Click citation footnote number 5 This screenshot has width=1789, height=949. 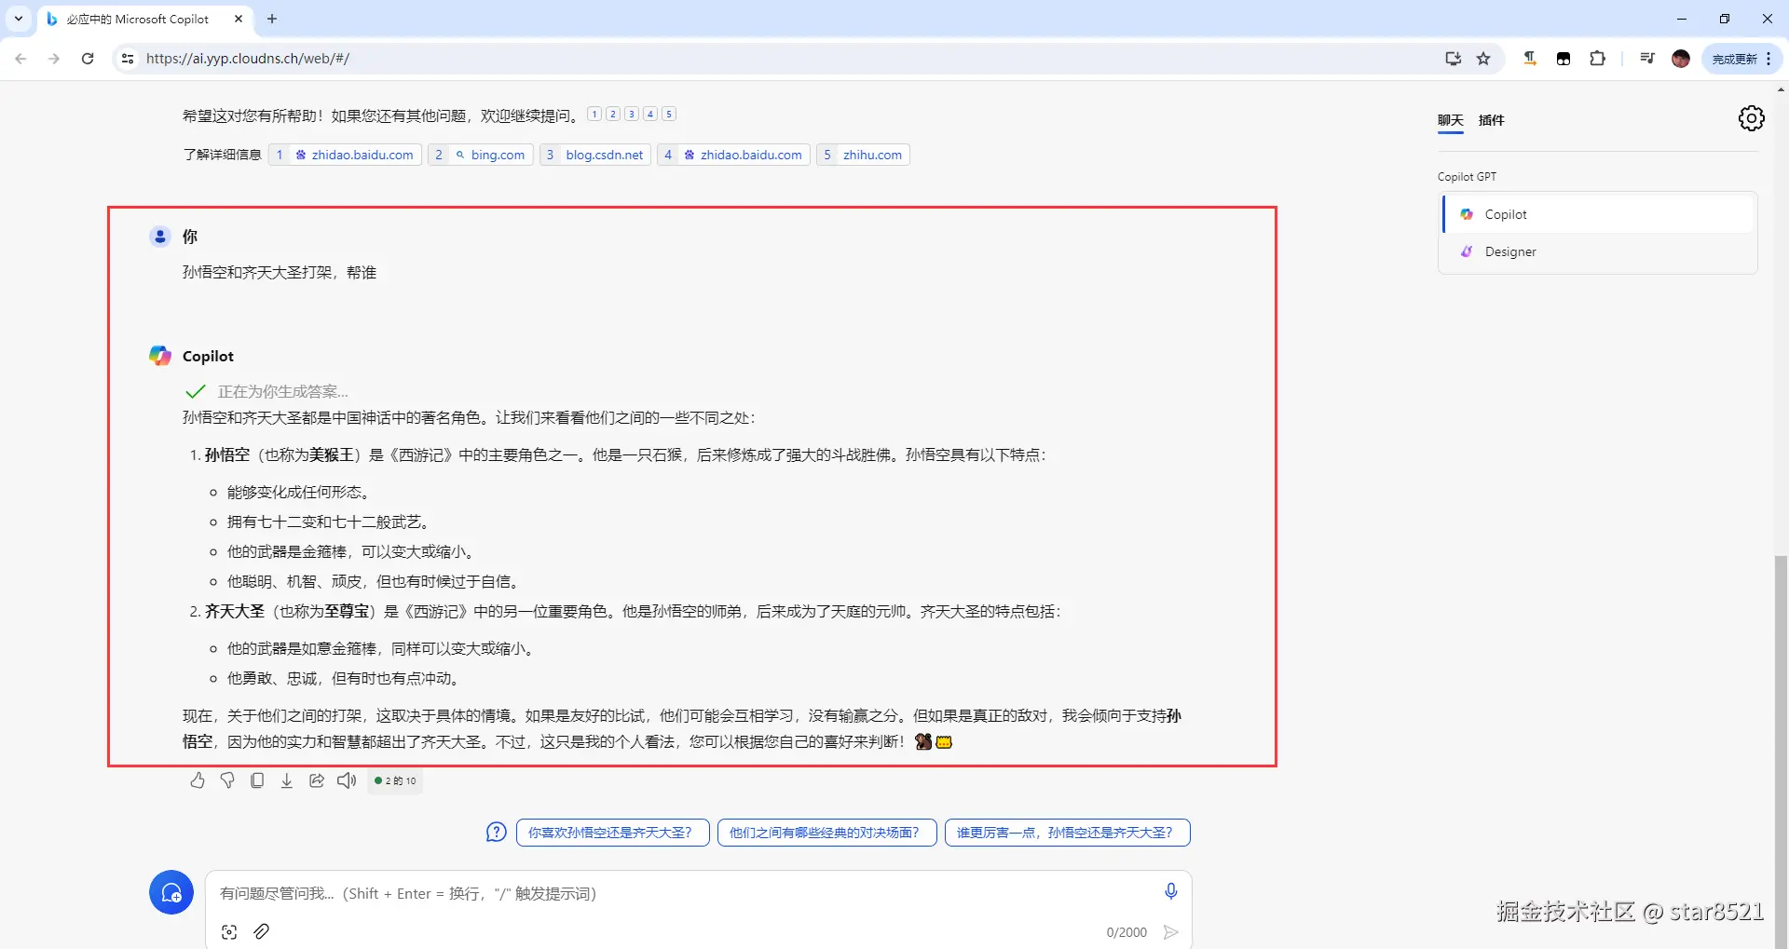[669, 114]
